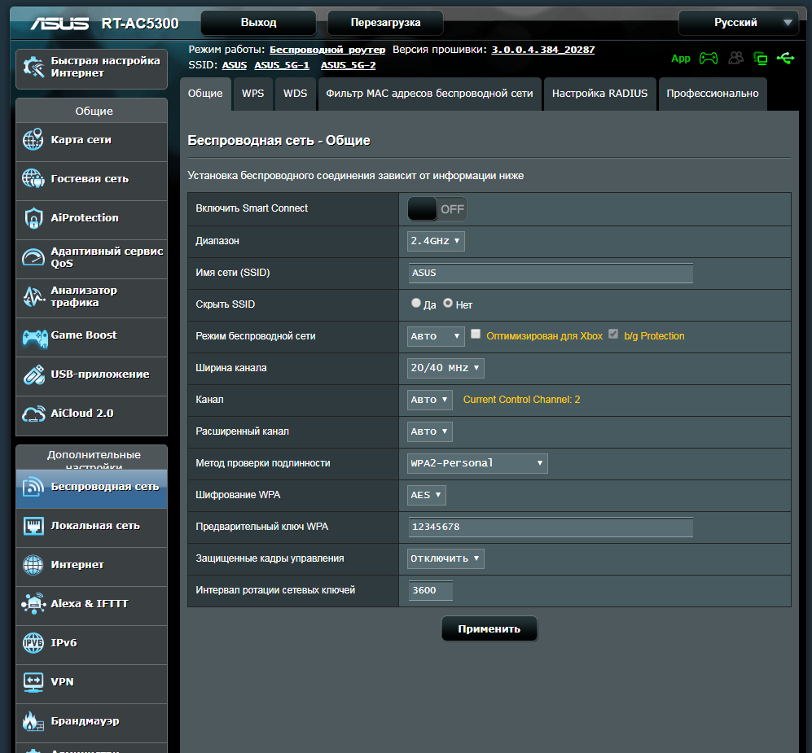Toggle the Smart Connect switch
This screenshot has height=753, width=812.
[x=437, y=209]
